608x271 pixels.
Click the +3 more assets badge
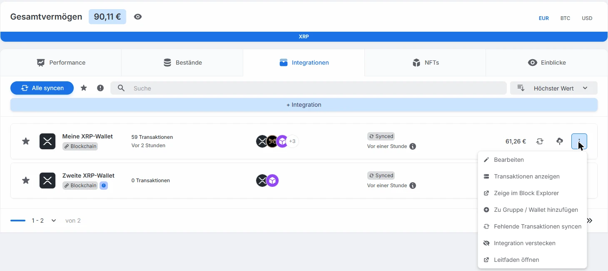(292, 141)
